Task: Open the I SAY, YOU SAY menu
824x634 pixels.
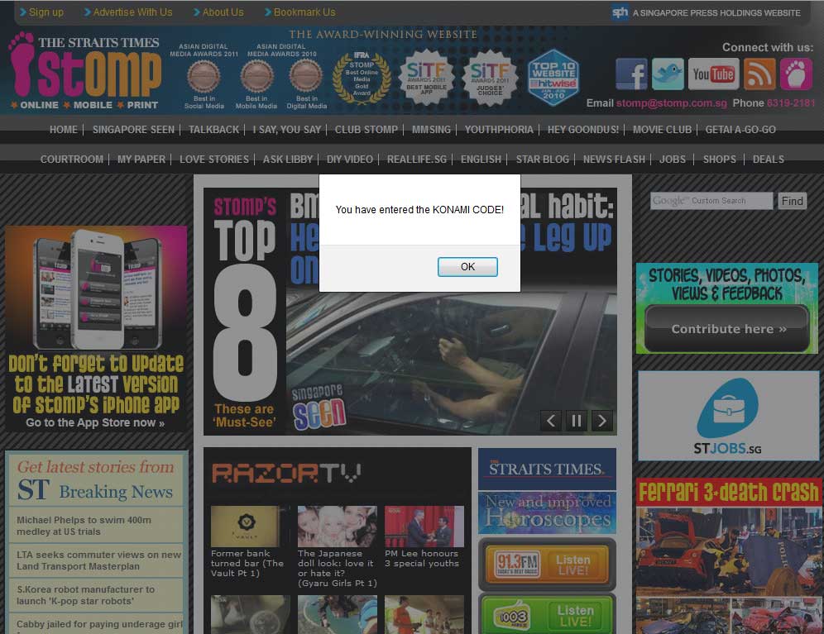Action: click(x=287, y=130)
